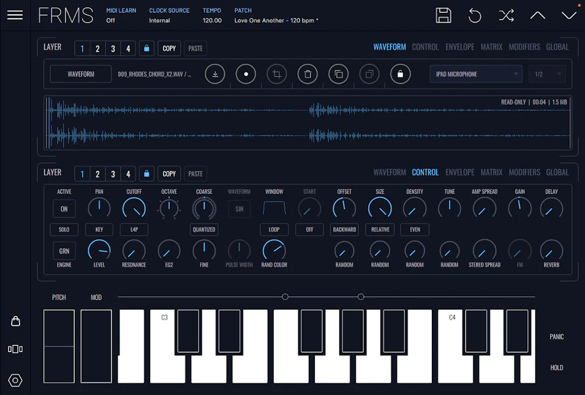Switch to the ENVELOPE tab in the upper panel

click(x=459, y=47)
